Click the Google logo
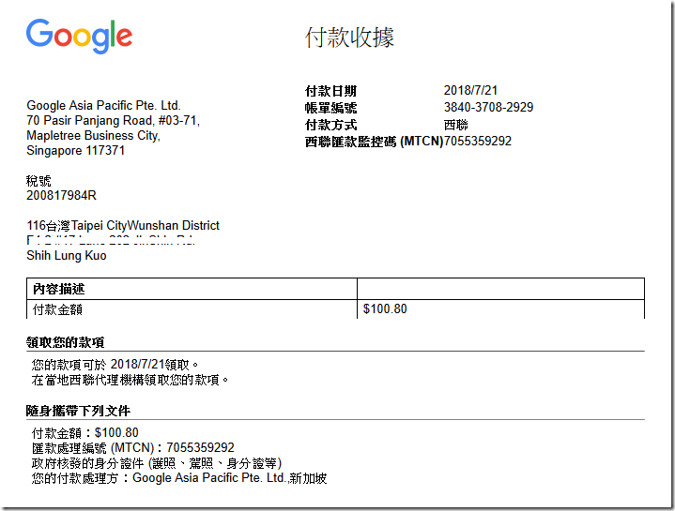 [79, 37]
